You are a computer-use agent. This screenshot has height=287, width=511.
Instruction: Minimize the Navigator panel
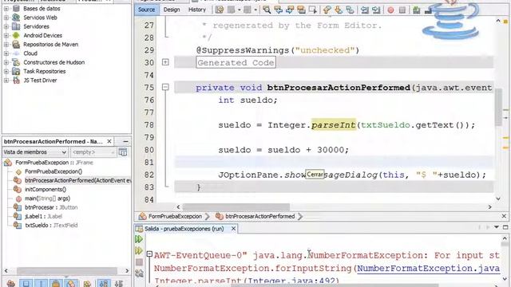[125, 141]
